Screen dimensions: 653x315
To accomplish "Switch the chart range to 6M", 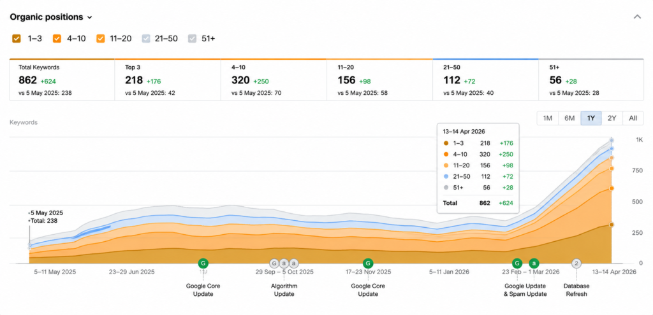I will tap(569, 118).
